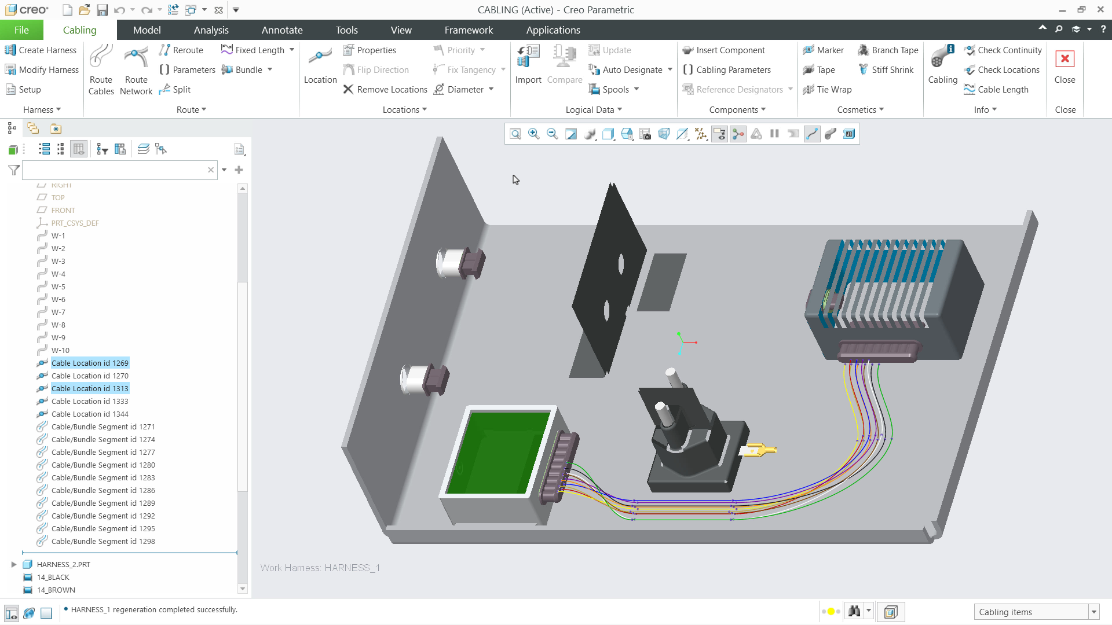The image size is (1112, 625).
Task: Select Cable/Bundle Segment id 1283
Action: point(103,477)
